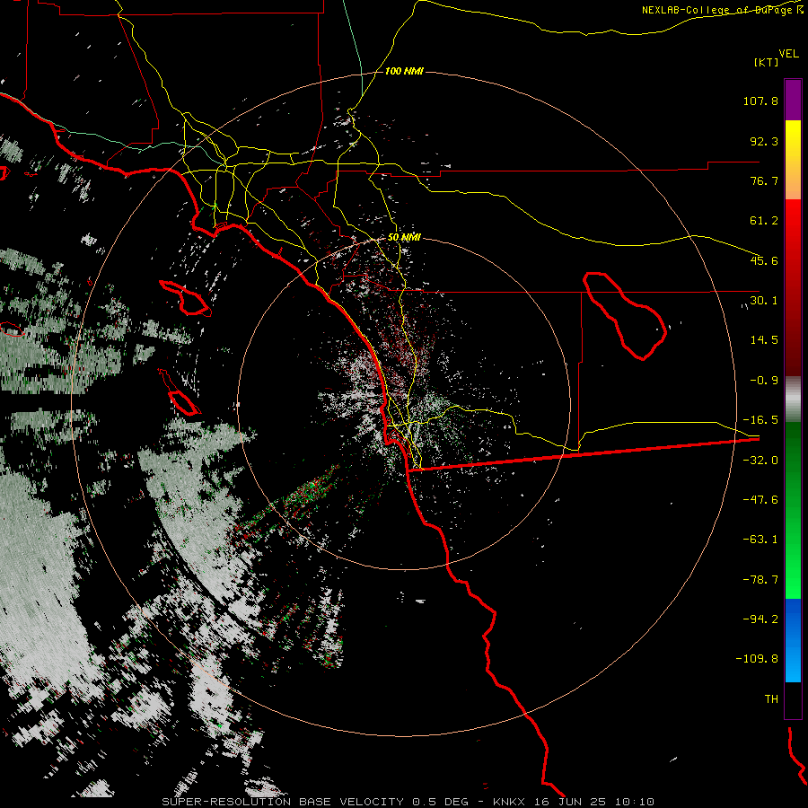Image resolution: width=808 pixels, height=808 pixels.
Task: Click the 107.8 velocity scale value
Action: [760, 101]
